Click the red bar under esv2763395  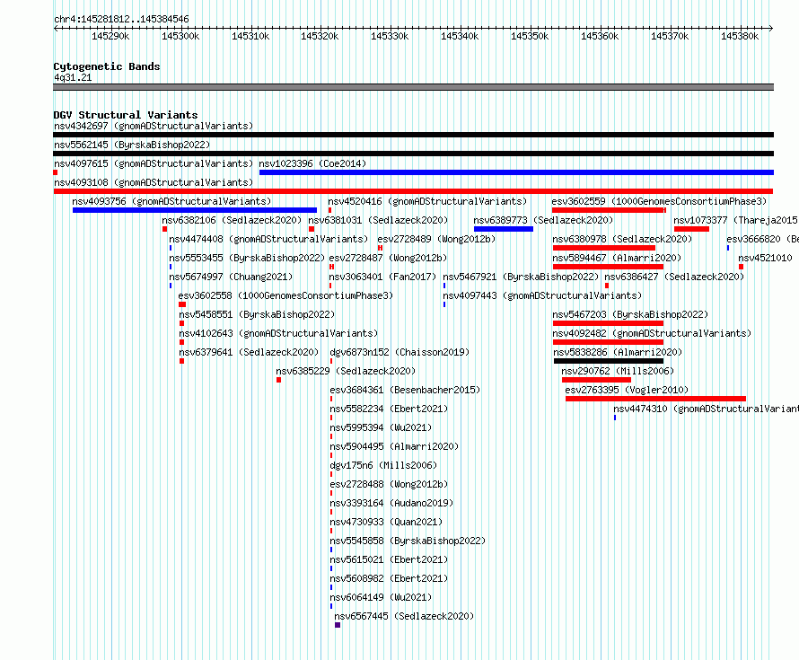656,399
